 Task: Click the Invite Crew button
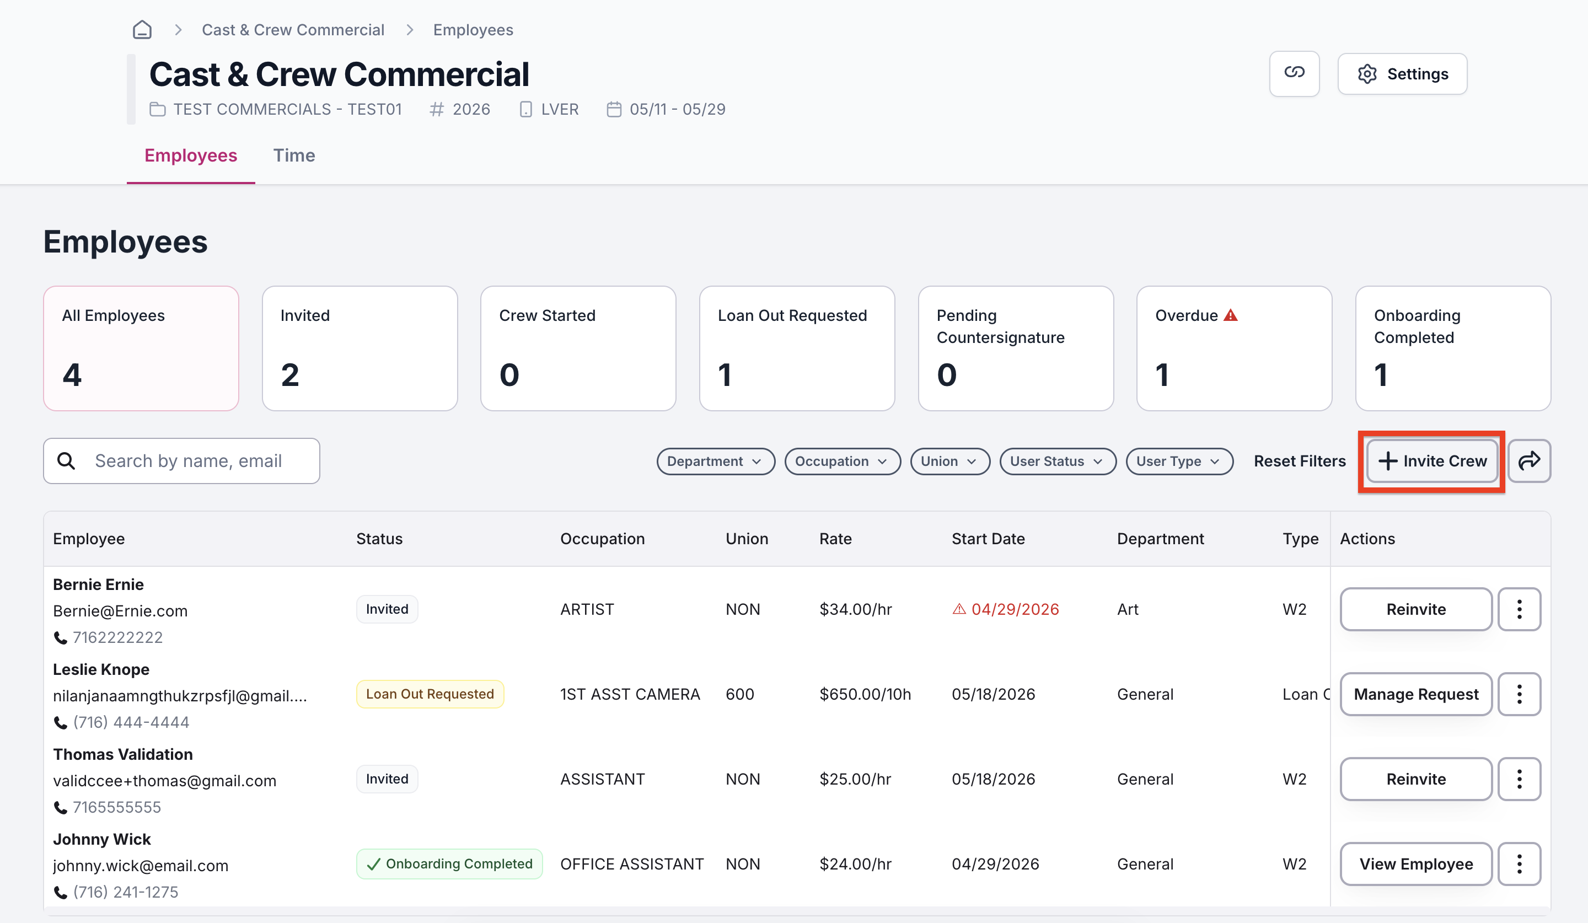pos(1432,461)
